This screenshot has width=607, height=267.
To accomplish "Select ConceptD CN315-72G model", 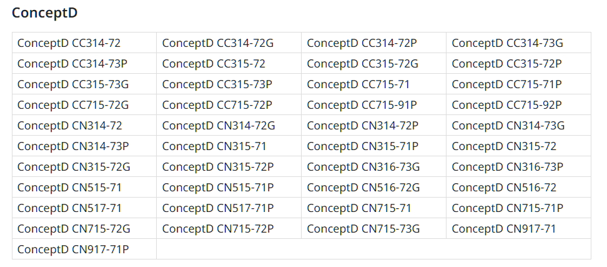I will tap(84, 166).
